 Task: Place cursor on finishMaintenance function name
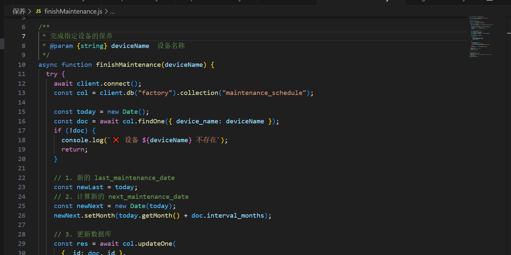coord(128,64)
